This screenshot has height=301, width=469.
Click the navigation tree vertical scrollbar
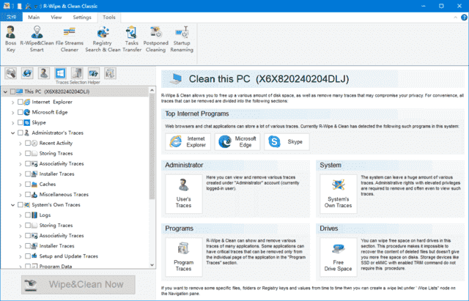pyautogui.click(x=152, y=146)
